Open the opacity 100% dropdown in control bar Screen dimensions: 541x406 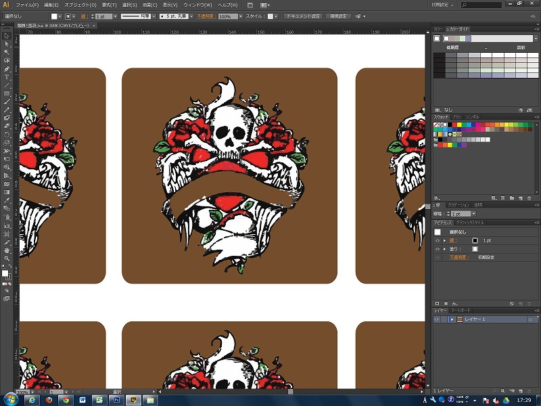point(242,16)
